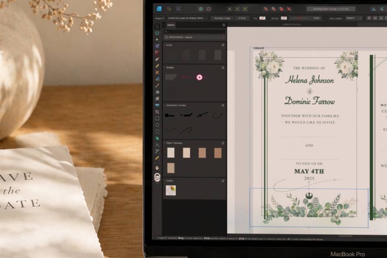Select the Node tool
This screenshot has width=387, height=258.
point(157,40)
